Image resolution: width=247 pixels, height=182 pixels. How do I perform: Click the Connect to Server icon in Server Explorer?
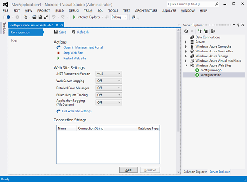pyautogui.click(x=206, y=31)
